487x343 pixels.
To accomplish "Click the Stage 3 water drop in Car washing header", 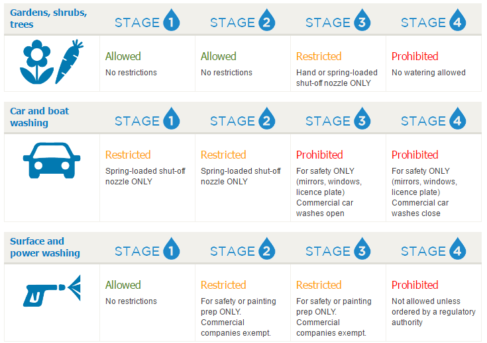I will tap(362, 118).
